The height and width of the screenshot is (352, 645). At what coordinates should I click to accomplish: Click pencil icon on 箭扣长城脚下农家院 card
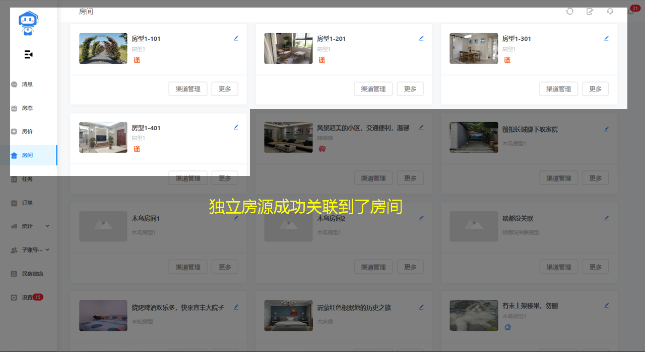607,129
